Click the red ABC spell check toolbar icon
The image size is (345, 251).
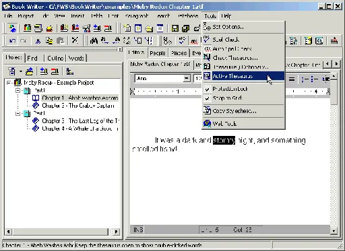click(194, 41)
